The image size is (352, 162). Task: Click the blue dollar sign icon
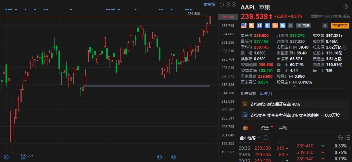click(x=267, y=25)
